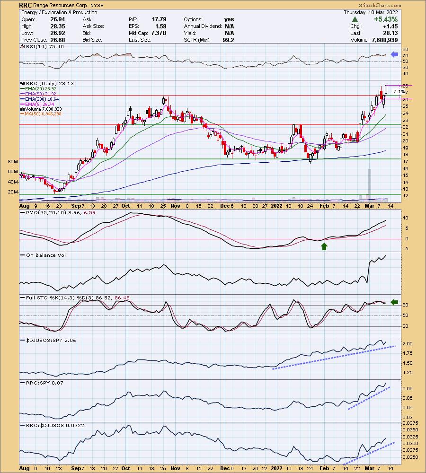Click the SCTR (Mid) value 99.2
This screenshot has width=426, height=473.
tap(228, 40)
